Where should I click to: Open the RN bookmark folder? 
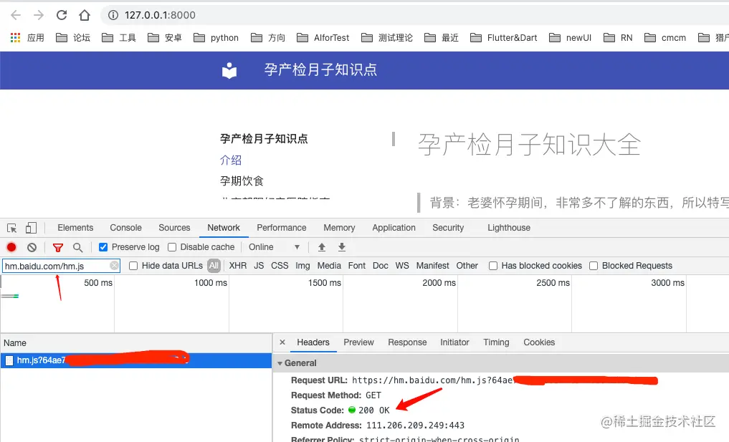(x=618, y=38)
